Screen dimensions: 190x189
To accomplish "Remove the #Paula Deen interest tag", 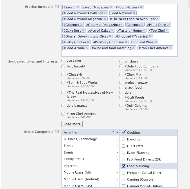I will click(x=168, y=25).
